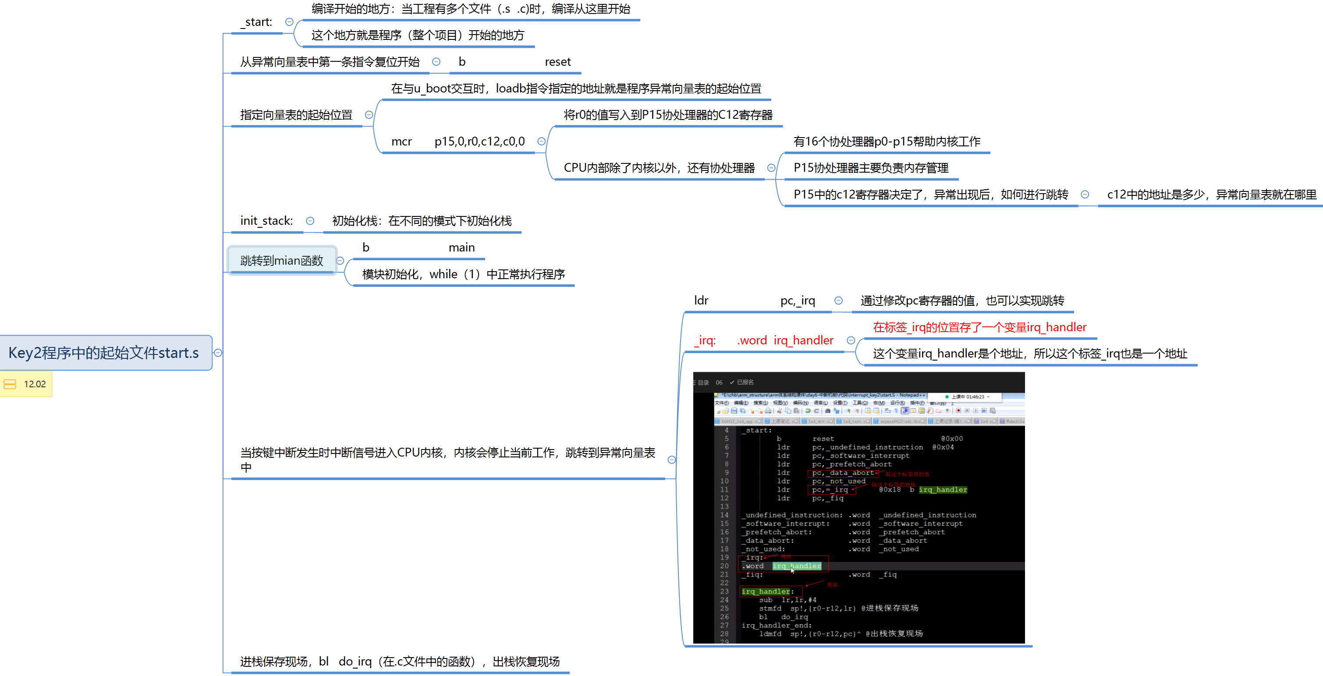Collapse the 指定向量表的起始位置 subtopics
Image resolution: width=1323 pixels, height=676 pixels.
(369, 114)
